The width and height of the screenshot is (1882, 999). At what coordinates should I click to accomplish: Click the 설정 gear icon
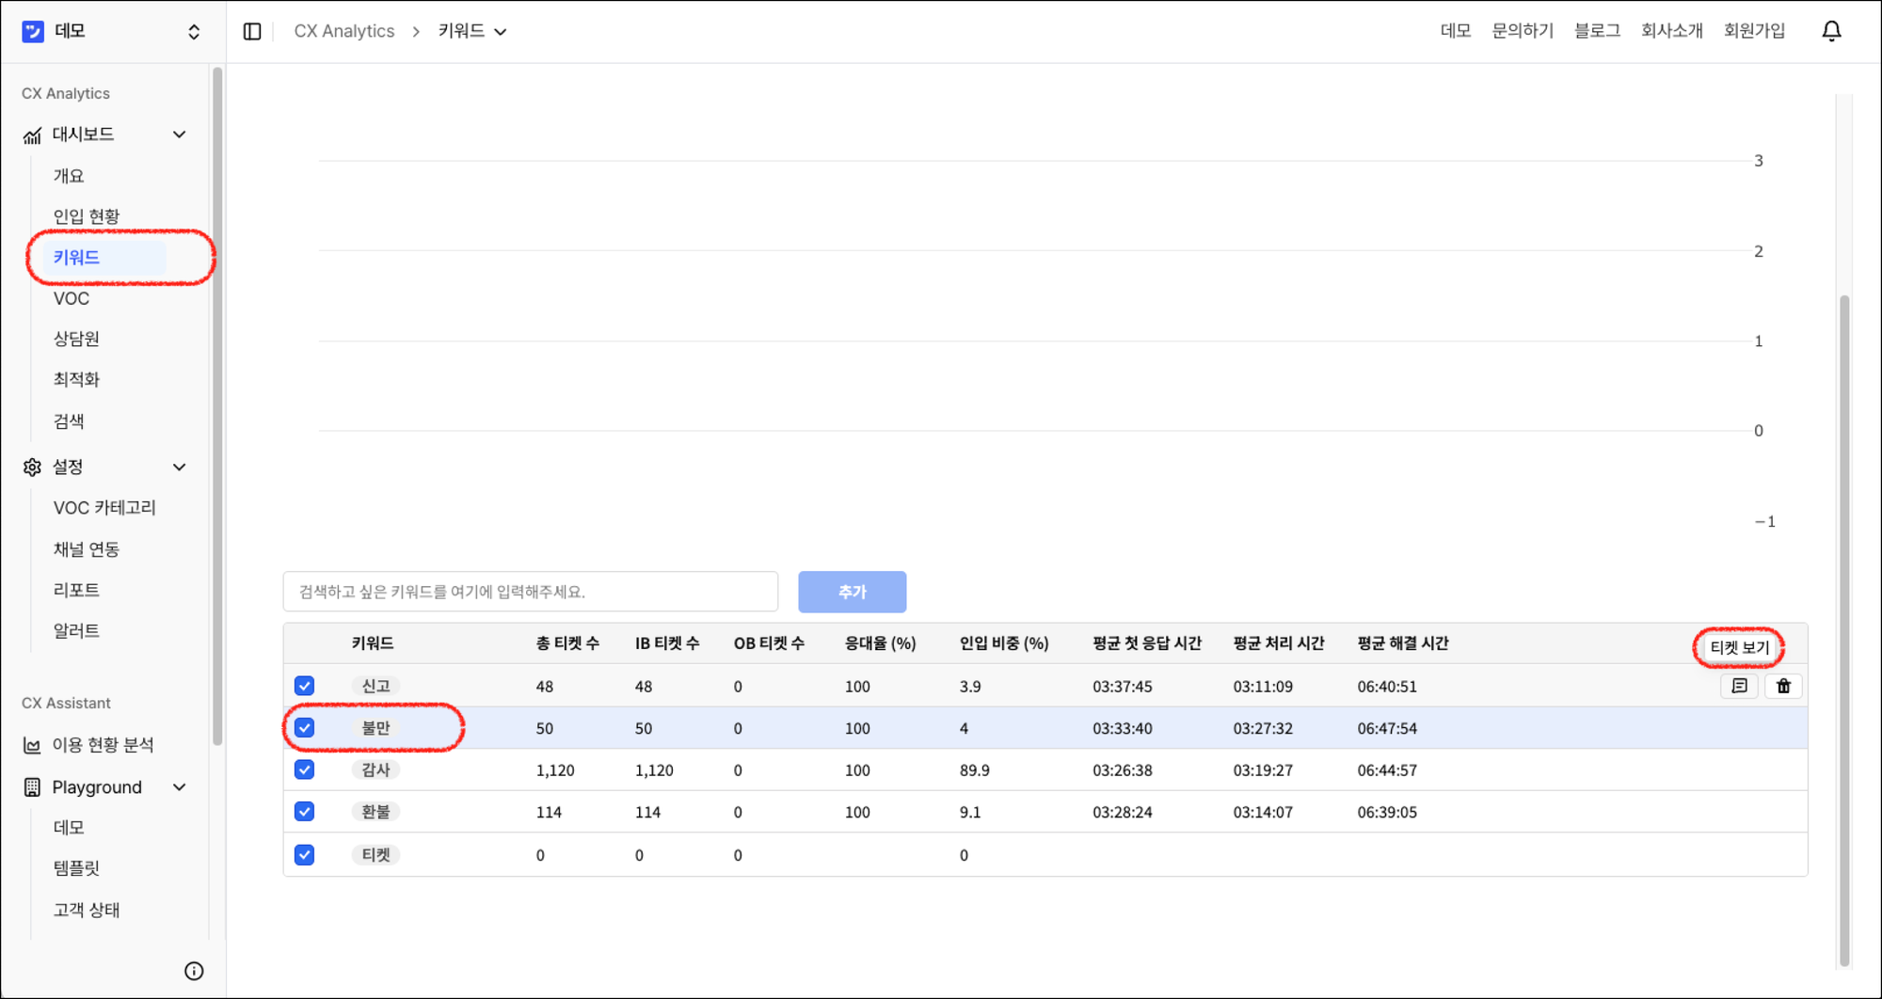[31, 467]
